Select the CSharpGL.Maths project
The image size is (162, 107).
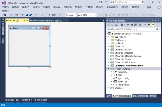click(123, 50)
